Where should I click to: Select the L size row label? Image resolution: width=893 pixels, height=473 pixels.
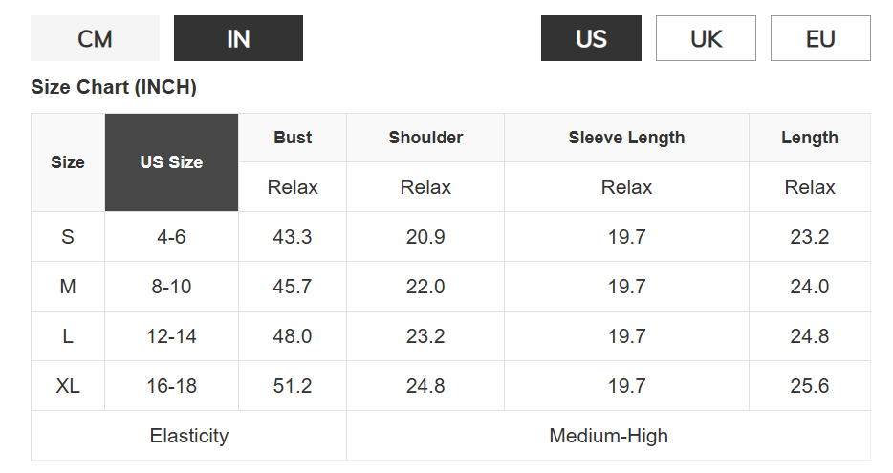click(x=68, y=335)
